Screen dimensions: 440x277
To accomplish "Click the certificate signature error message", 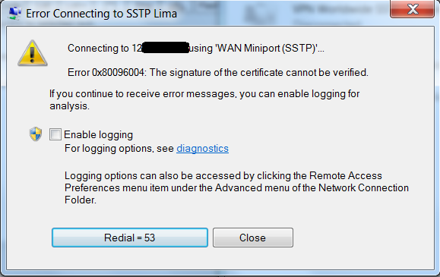I will (218, 73).
